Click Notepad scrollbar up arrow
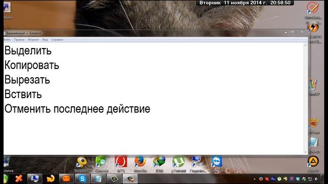 point(305,45)
